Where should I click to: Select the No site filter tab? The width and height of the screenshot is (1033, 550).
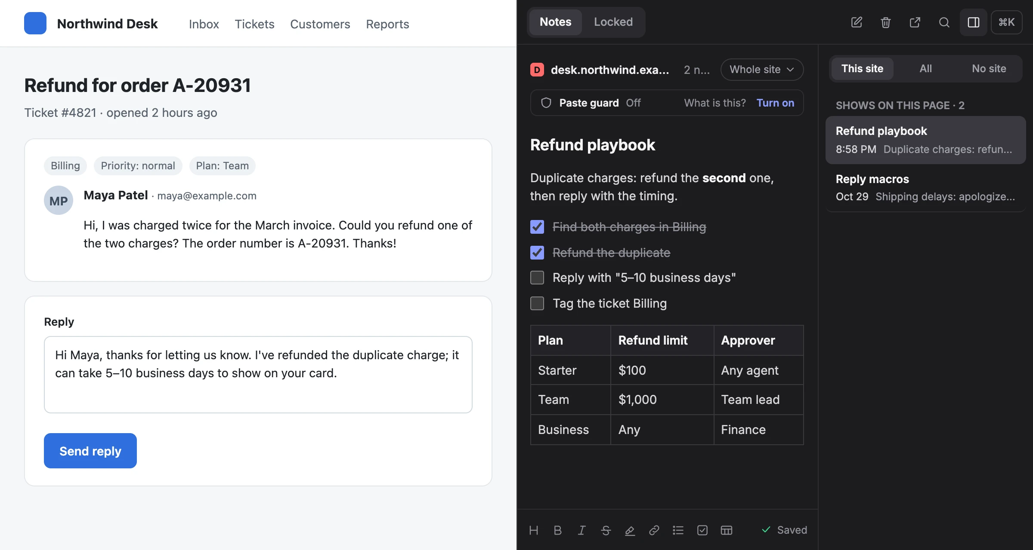pos(989,69)
